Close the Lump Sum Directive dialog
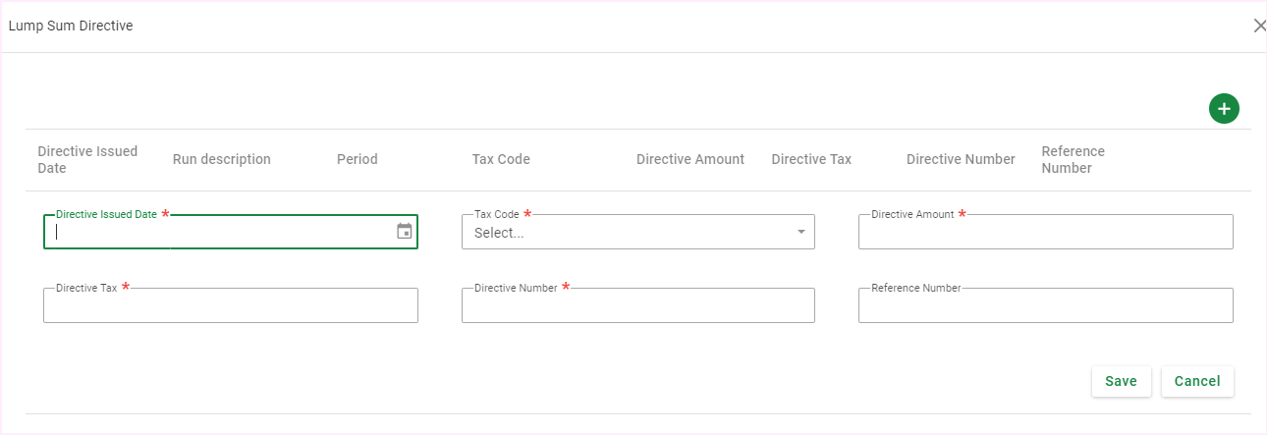This screenshot has width=1267, height=435. click(x=1259, y=26)
